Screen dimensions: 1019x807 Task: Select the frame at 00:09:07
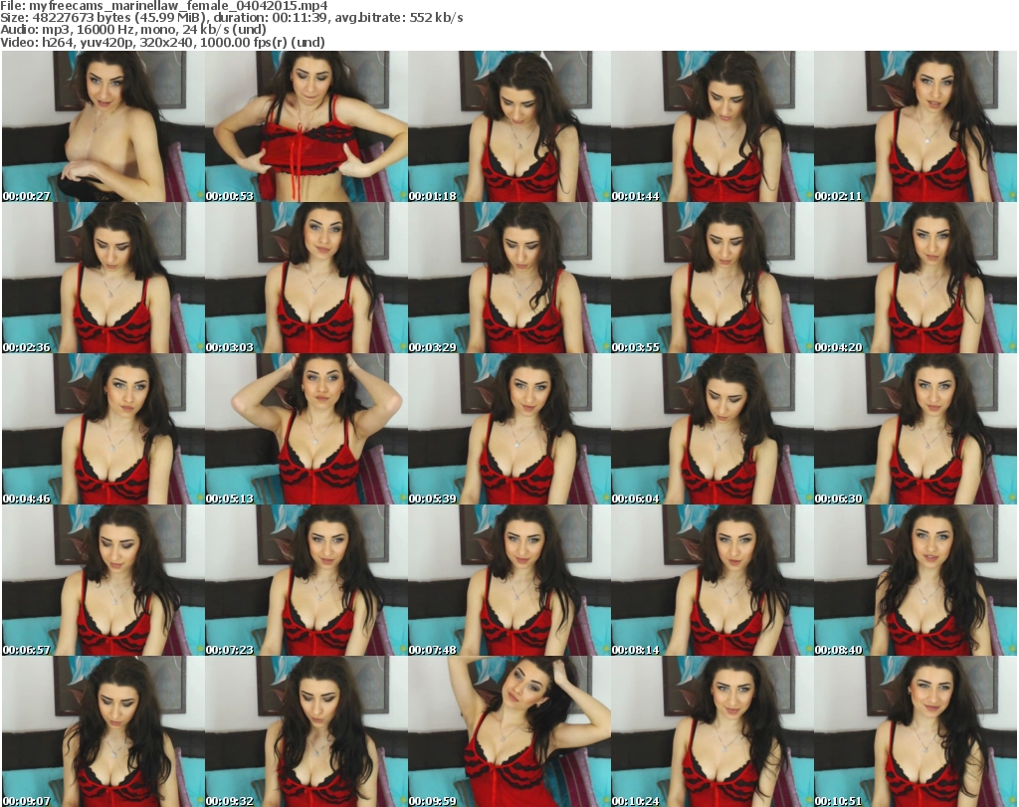[x=102, y=731]
